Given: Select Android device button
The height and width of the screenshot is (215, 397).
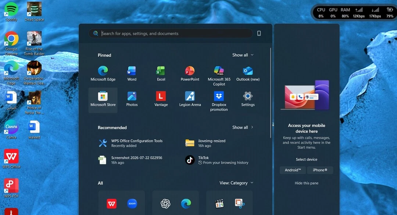Looking at the screenshot, I should tap(293, 170).
